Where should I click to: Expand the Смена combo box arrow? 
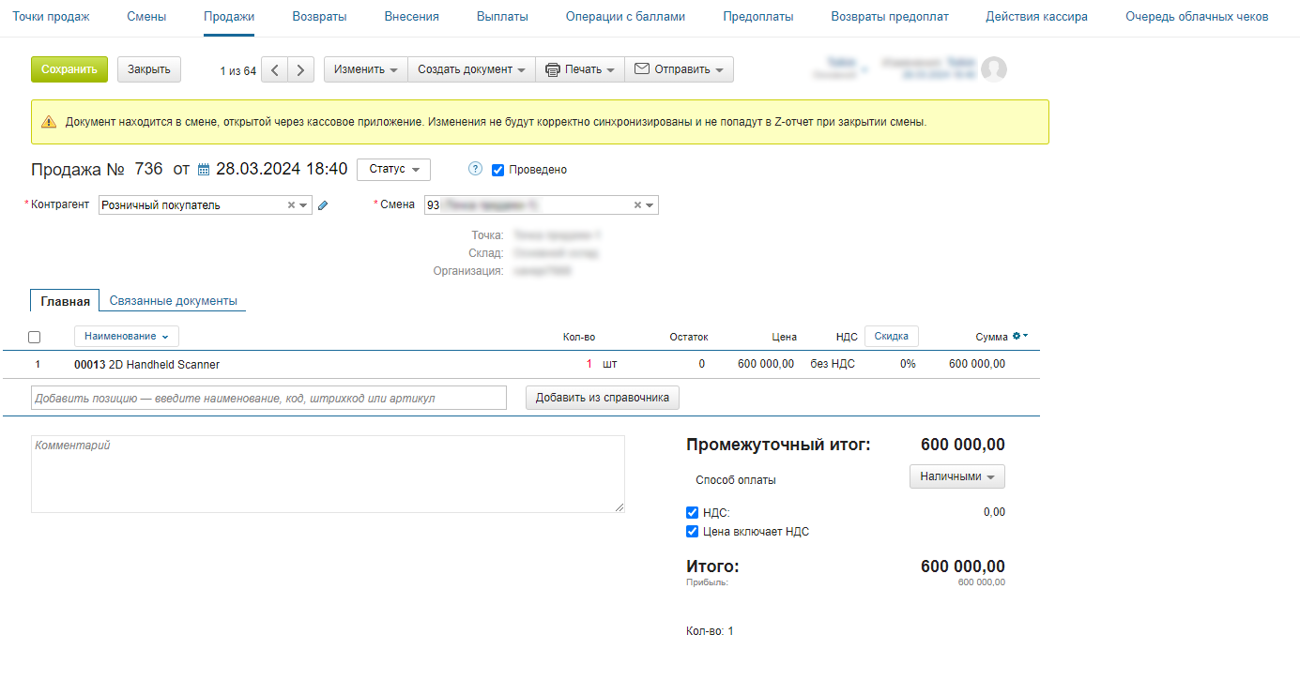(x=650, y=205)
